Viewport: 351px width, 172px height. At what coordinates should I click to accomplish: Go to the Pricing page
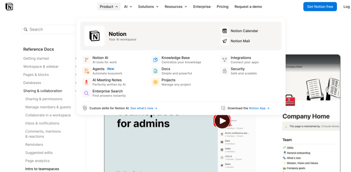click(x=222, y=7)
